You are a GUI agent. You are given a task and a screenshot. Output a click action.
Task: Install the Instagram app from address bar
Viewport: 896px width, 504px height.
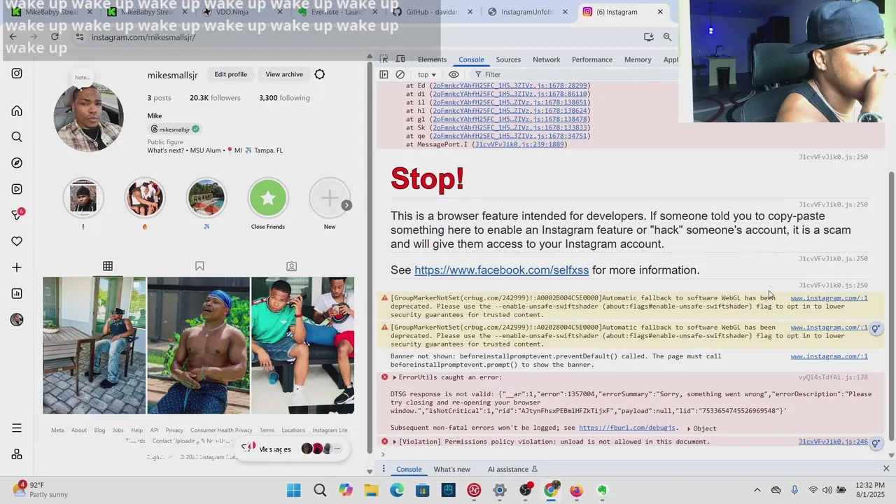click(648, 37)
